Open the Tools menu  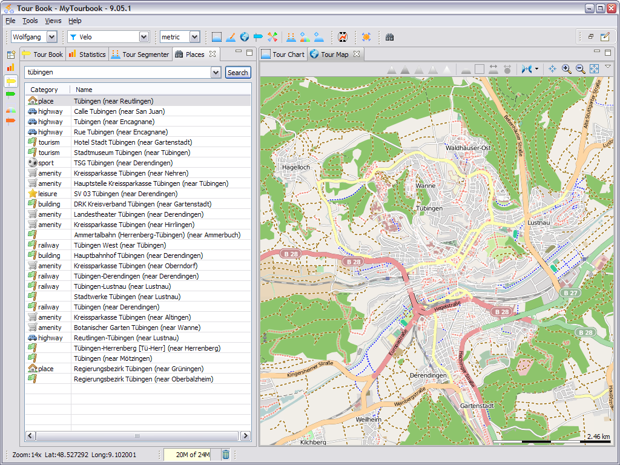[x=30, y=21]
